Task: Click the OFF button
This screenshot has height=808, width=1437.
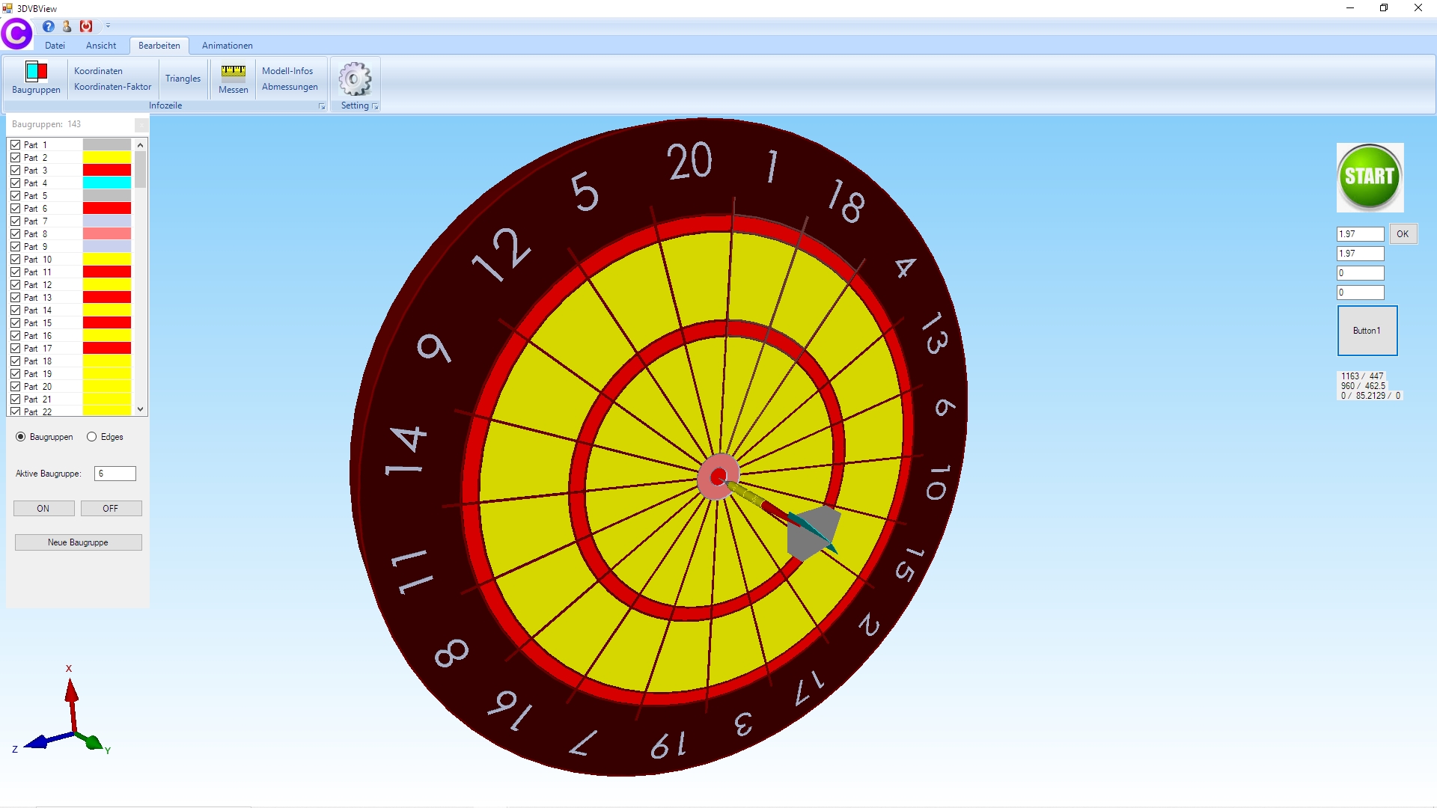Action: point(111,509)
